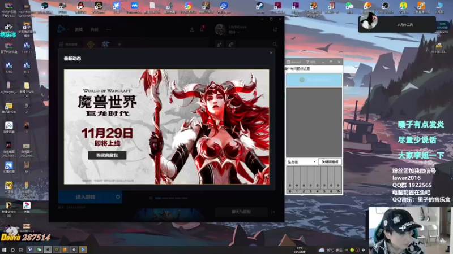Click the pop-out icon beside LitchiLove
Image resolution: width=453 pixels, height=254 pixels.
coord(275,29)
